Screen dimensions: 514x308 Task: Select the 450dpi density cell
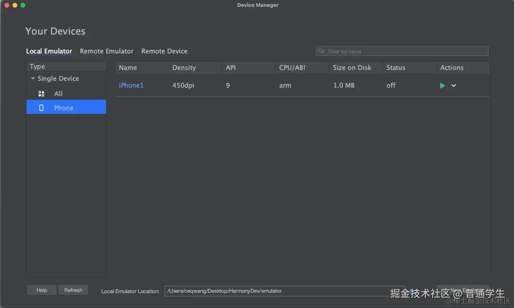[183, 85]
